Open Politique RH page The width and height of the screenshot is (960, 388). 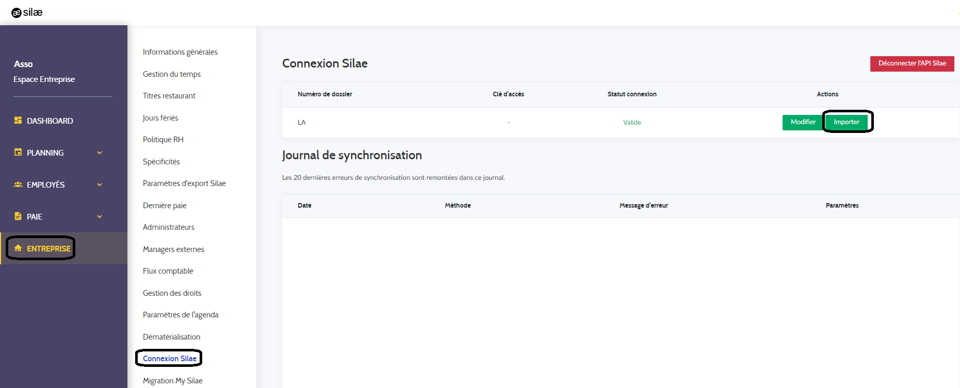pos(163,140)
